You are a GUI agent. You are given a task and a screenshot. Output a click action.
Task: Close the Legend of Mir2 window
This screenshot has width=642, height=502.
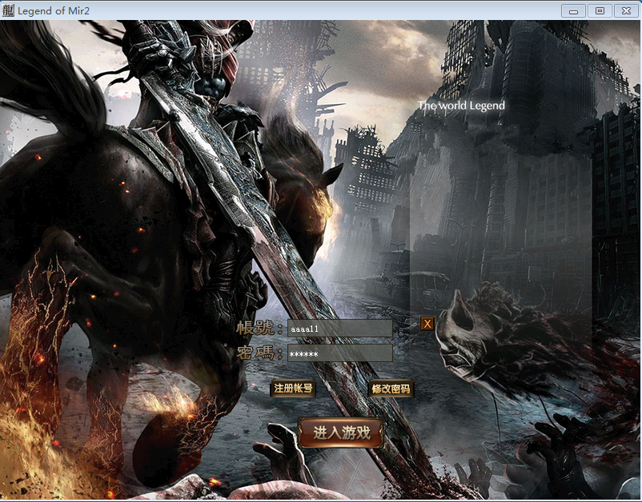pyautogui.click(x=627, y=11)
